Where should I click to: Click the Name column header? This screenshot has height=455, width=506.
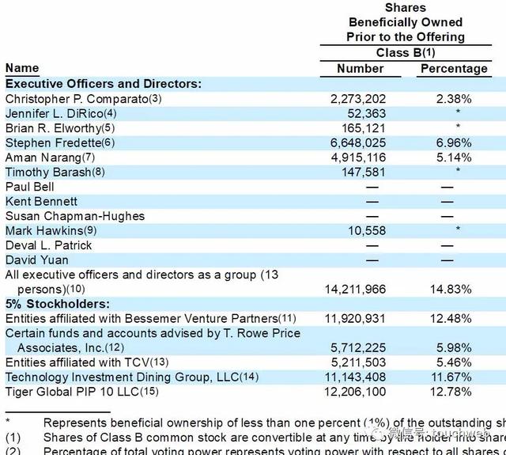(x=22, y=68)
